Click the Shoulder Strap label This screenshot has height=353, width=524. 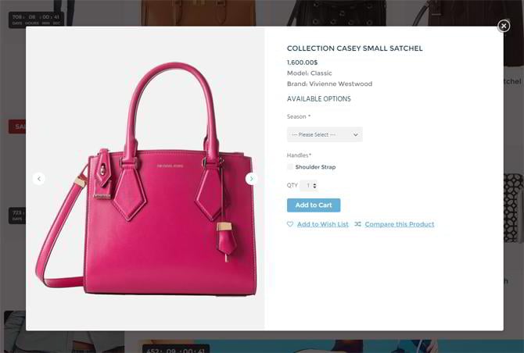point(315,167)
